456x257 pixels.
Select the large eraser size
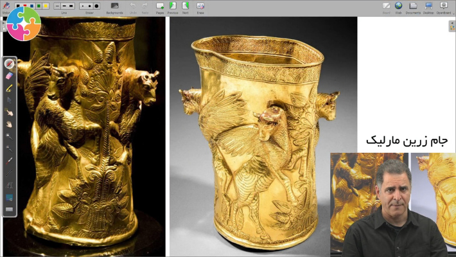click(x=96, y=6)
